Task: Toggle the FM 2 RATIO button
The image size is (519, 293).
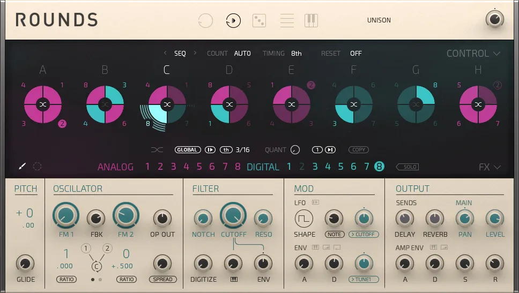Action: click(127, 280)
